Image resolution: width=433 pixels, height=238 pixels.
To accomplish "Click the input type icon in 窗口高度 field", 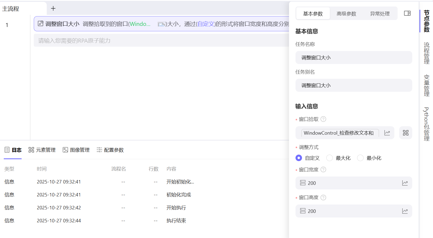I will pyautogui.click(x=303, y=211).
